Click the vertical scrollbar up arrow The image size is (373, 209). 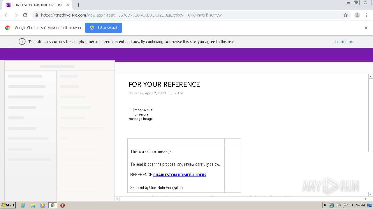click(371, 76)
